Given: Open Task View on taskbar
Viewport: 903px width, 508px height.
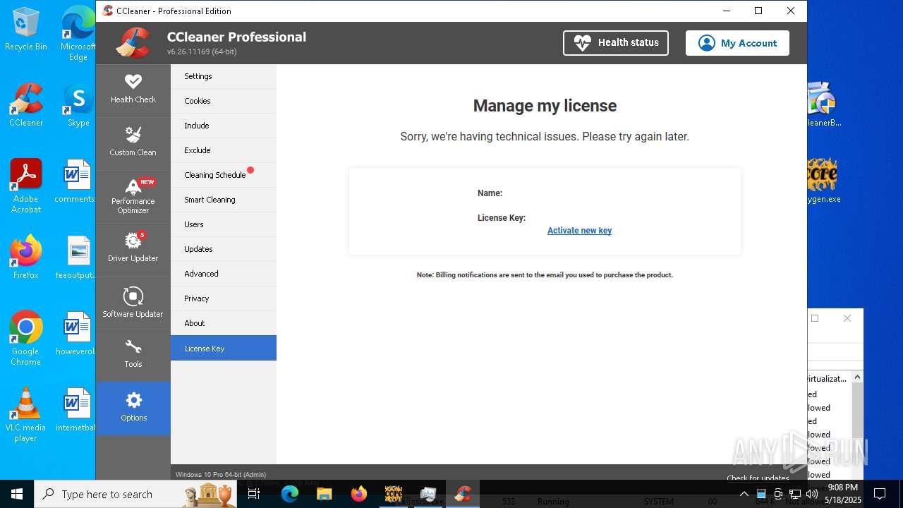Looking at the screenshot, I should point(254,494).
